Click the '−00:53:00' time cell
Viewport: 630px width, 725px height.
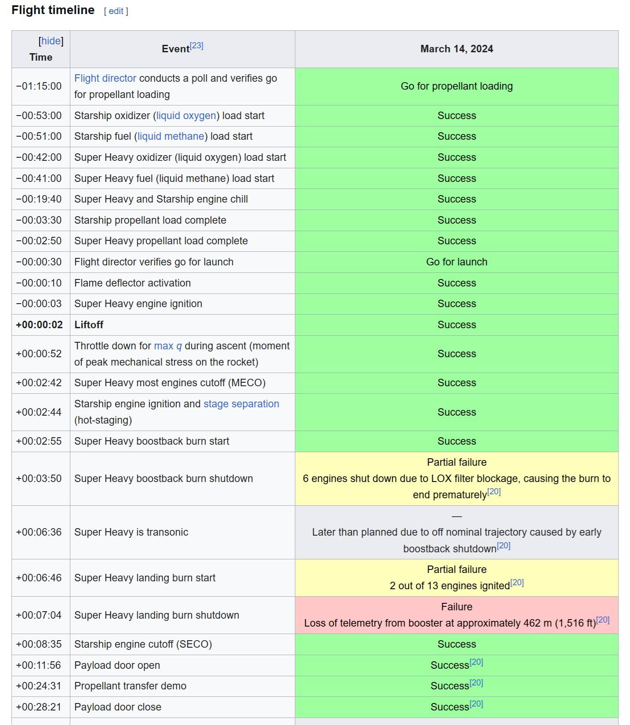[x=41, y=116]
